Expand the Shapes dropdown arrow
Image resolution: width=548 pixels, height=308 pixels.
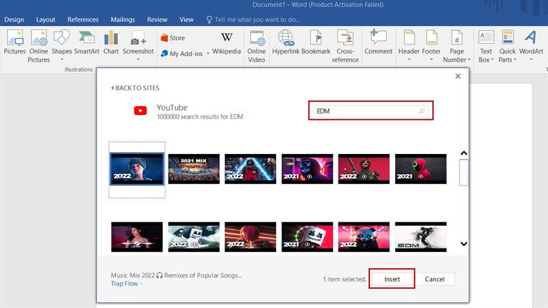tap(62, 60)
